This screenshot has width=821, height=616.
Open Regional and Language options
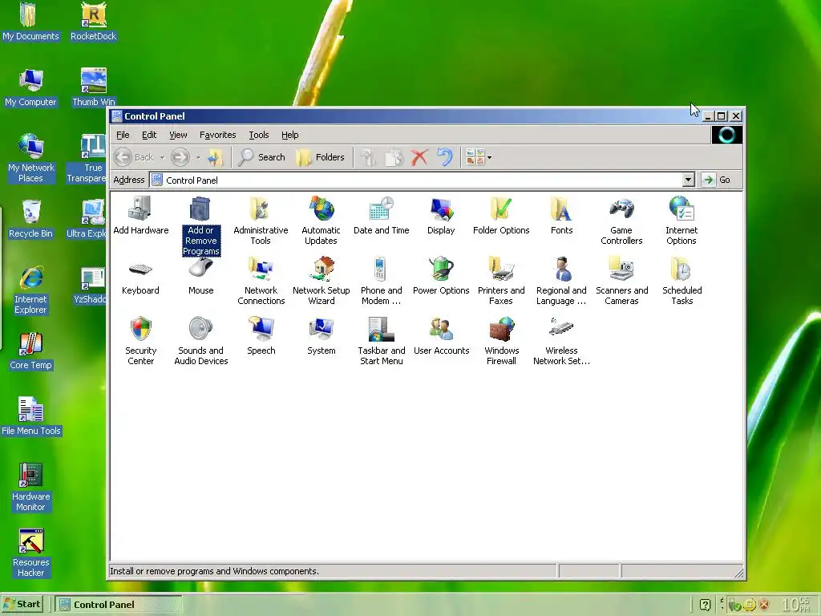click(561, 282)
